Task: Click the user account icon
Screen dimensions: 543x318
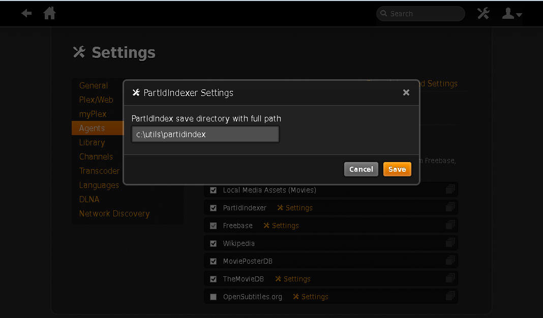Action: [509, 13]
